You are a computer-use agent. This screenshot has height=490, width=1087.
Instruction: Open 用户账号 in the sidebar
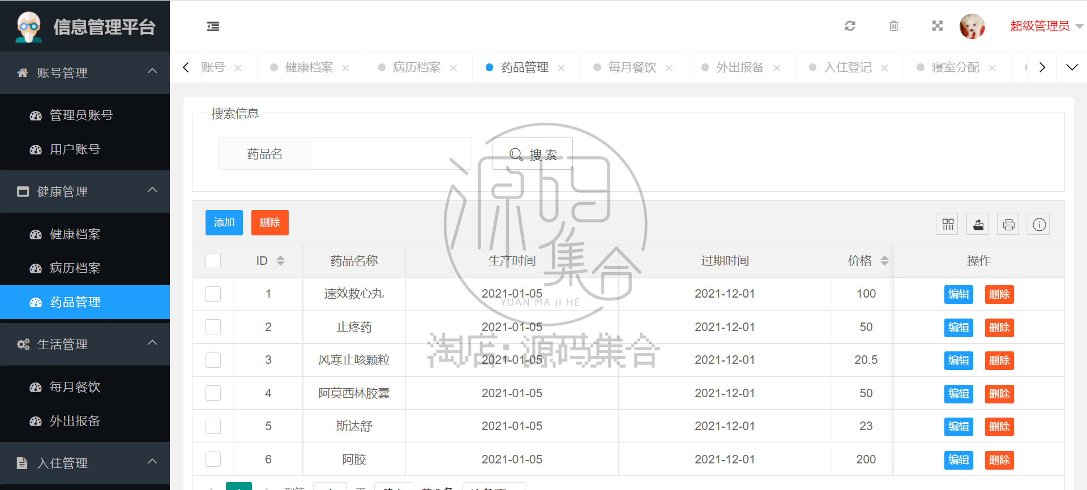coord(85,149)
